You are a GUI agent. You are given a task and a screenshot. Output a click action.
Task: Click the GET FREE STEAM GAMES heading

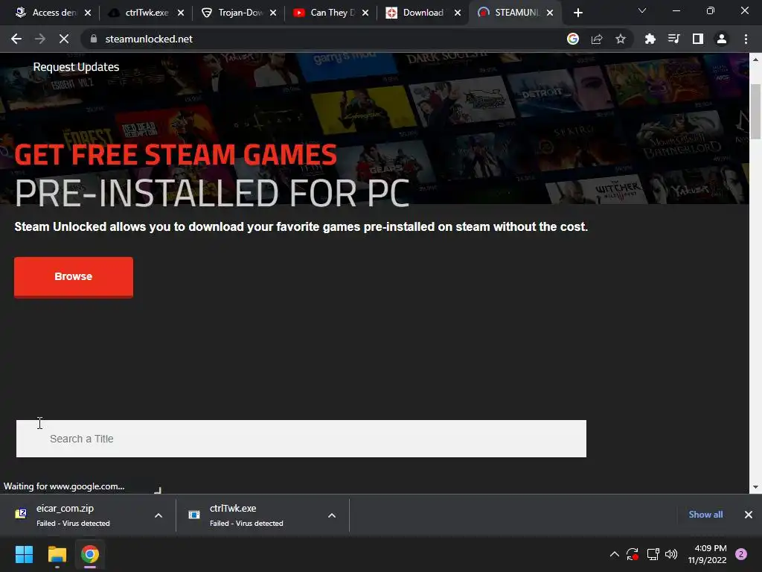[176, 154]
